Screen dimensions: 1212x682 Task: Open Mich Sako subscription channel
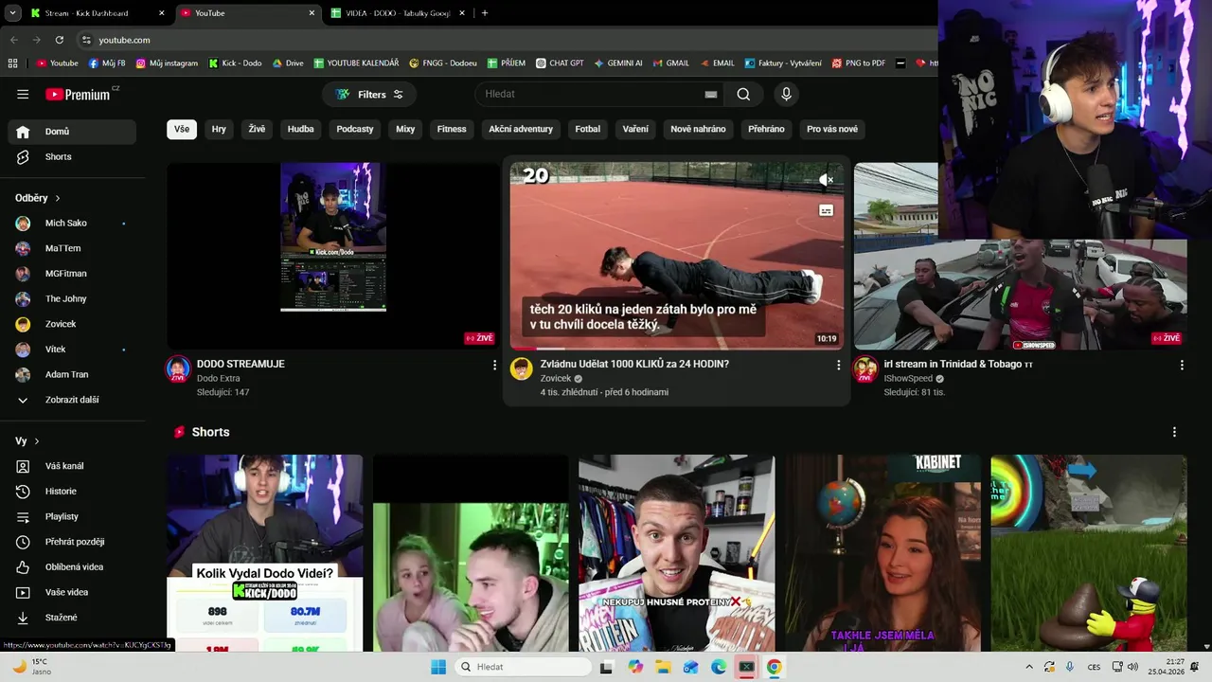point(72,224)
